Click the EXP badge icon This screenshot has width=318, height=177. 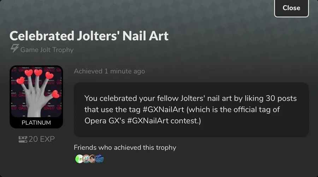23,139
